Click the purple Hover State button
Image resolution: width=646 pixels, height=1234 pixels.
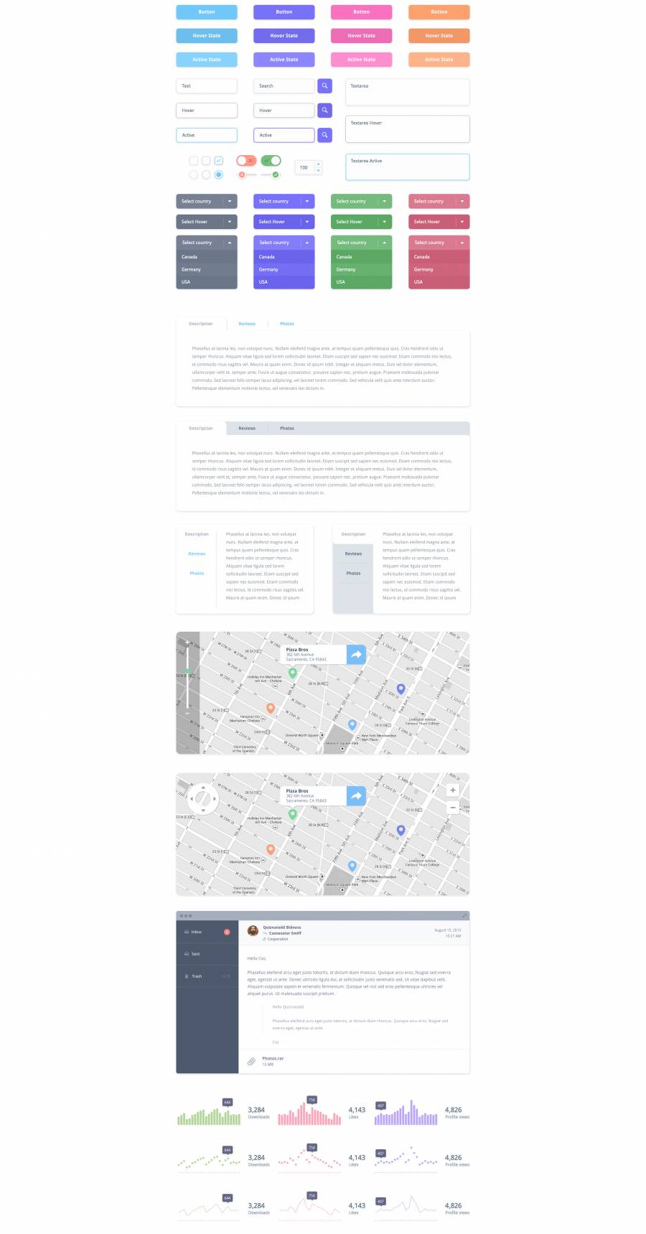tap(284, 36)
